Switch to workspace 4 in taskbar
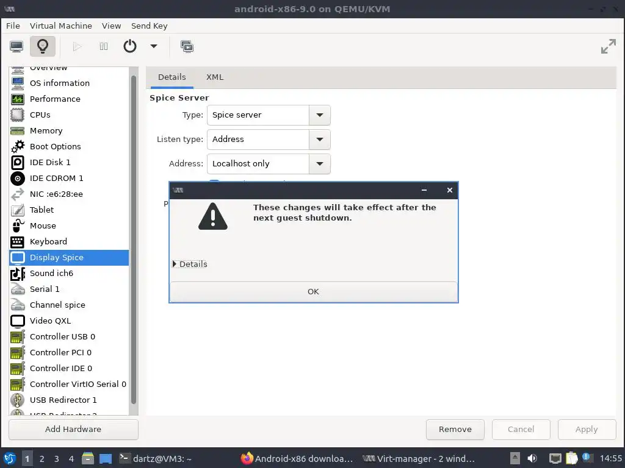Screen dimensions: 625x468 coord(71,459)
